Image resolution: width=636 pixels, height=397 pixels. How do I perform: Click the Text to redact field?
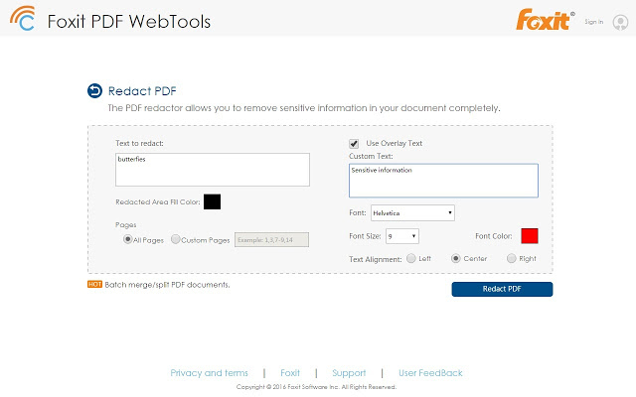click(213, 169)
